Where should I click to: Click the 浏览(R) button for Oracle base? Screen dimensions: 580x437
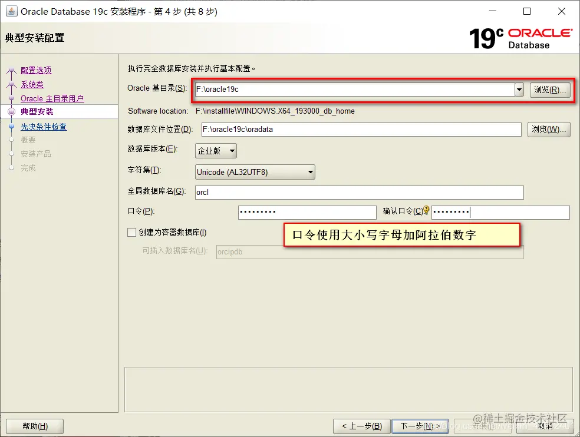pyautogui.click(x=550, y=90)
